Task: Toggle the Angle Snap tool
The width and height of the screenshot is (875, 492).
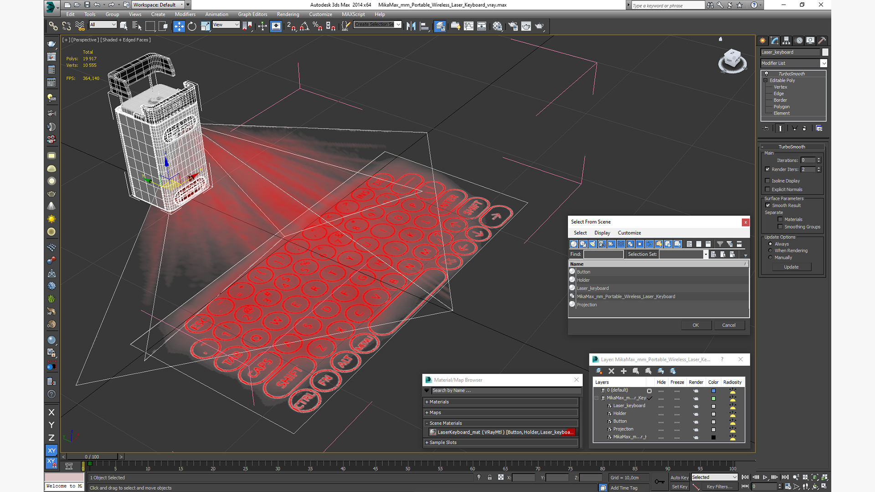Action: [304, 26]
